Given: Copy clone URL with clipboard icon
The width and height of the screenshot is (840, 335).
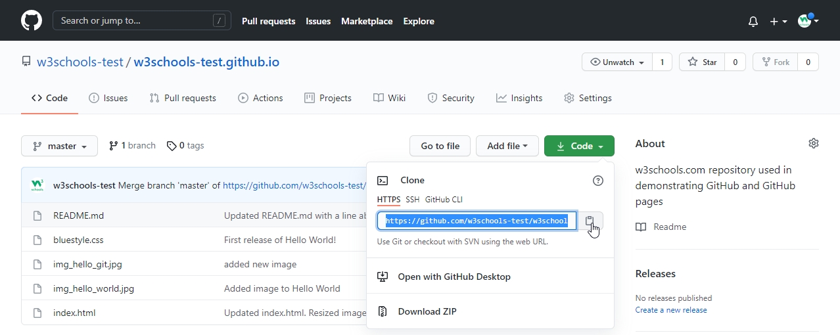Looking at the screenshot, I should [590, 221].
